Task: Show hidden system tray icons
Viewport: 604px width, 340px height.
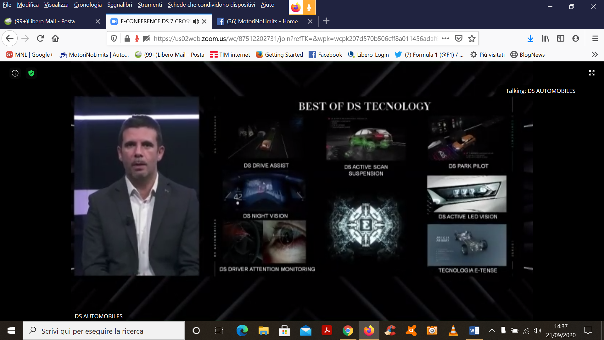Action: pyautogui.click(x=492, y=331)
